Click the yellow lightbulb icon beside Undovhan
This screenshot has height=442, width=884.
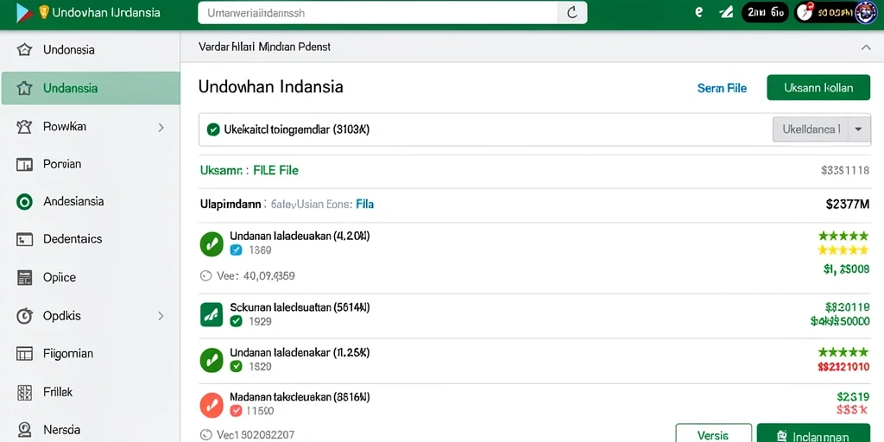pyautogui.click(x=44, y=12)
